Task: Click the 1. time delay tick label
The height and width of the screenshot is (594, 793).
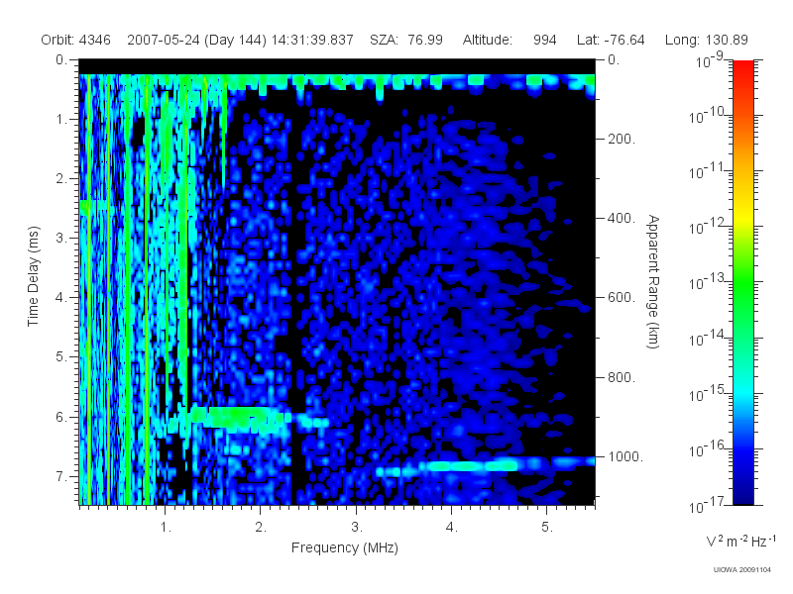Action: (60, 120)
